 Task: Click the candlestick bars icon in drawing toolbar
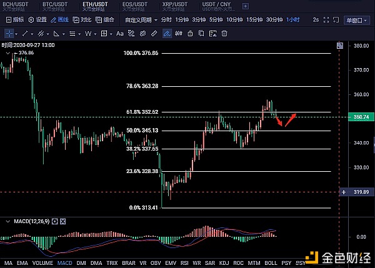point(178,34)
